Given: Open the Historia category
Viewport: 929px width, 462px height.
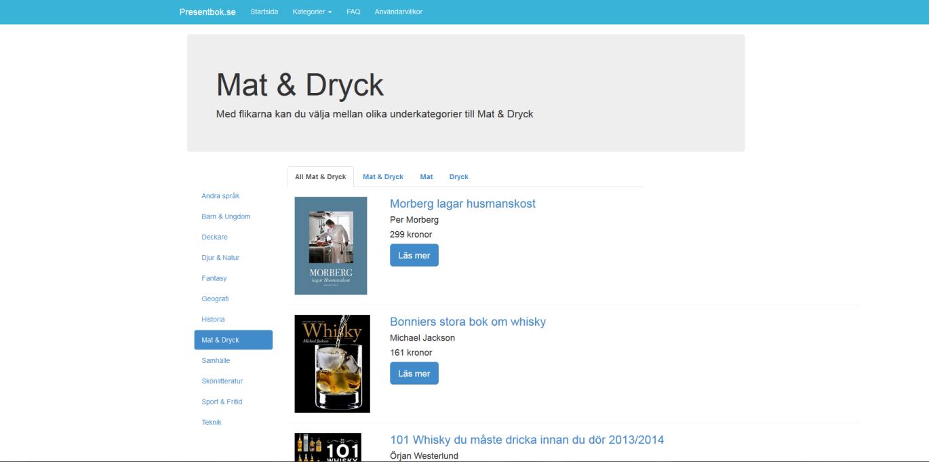Looking at the screenshot, I should 213,320.
